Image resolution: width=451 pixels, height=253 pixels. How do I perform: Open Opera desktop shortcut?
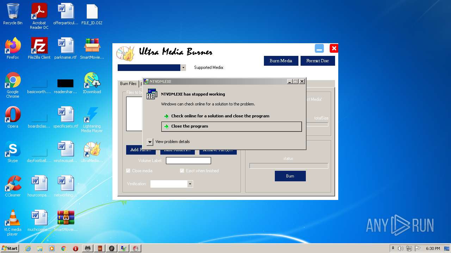click(13, 117)
